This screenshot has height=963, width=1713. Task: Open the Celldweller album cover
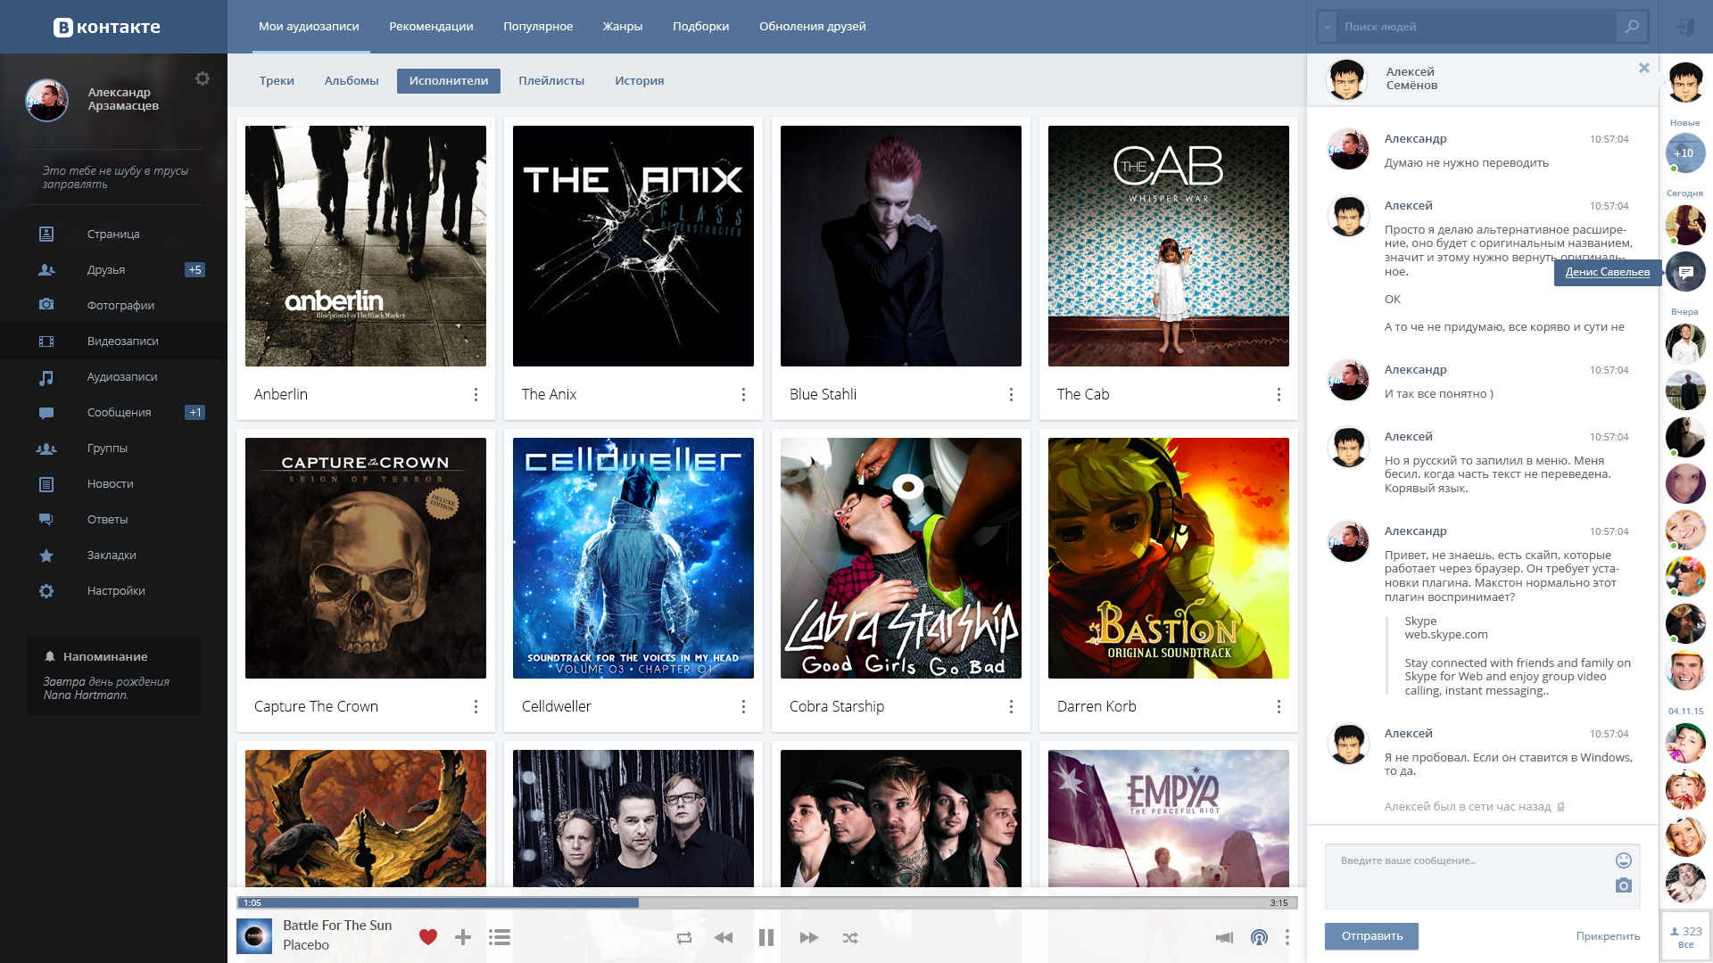(633, 558)
